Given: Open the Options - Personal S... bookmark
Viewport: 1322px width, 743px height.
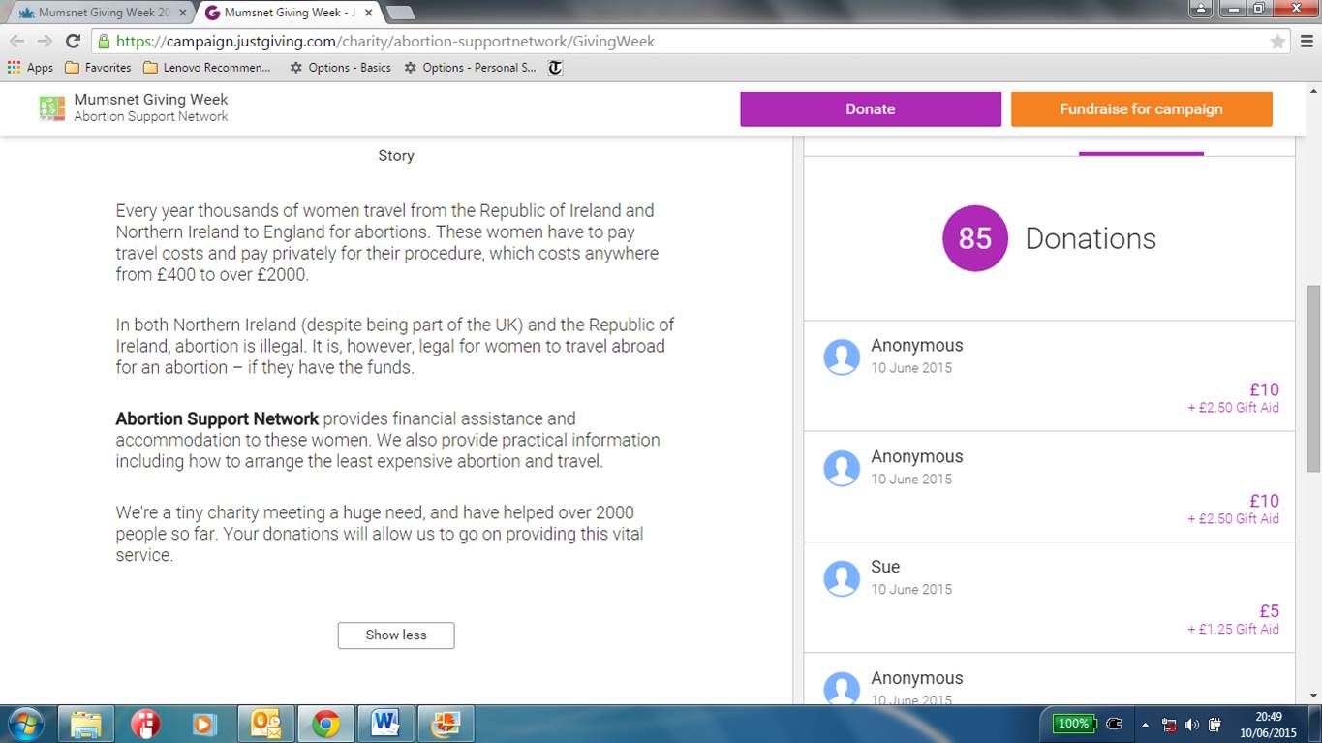Looking at the screenshot, I should pos(470,68).
